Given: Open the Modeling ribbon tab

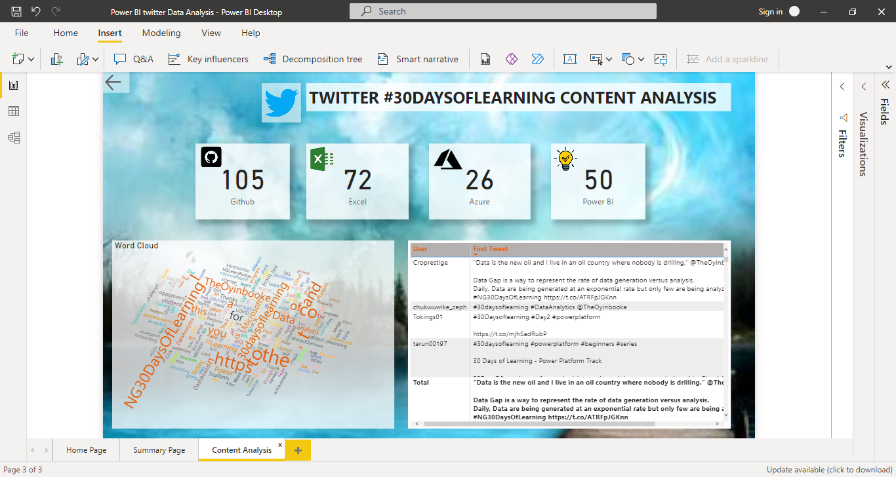Looking at the screenshot, I should click(x=161, y=33).
